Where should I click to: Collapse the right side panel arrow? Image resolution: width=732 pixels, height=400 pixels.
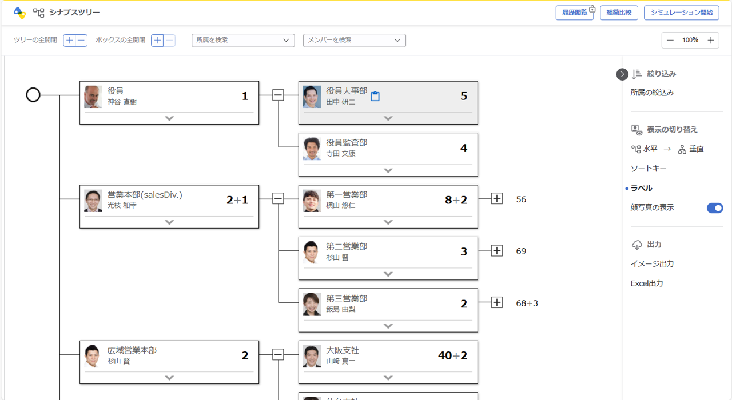click(622, 74)
